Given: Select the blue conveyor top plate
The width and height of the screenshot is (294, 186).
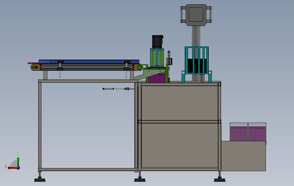Looking at the screenshot, I should (x=89, y=62).
